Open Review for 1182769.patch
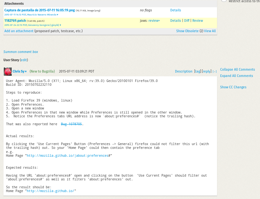Viewport: 260px width, 199px height. [198, 20]
